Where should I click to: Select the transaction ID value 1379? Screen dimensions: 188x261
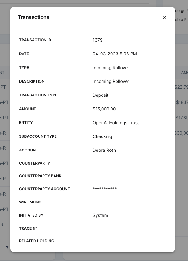pyautogui.click(x=97, y=40)
